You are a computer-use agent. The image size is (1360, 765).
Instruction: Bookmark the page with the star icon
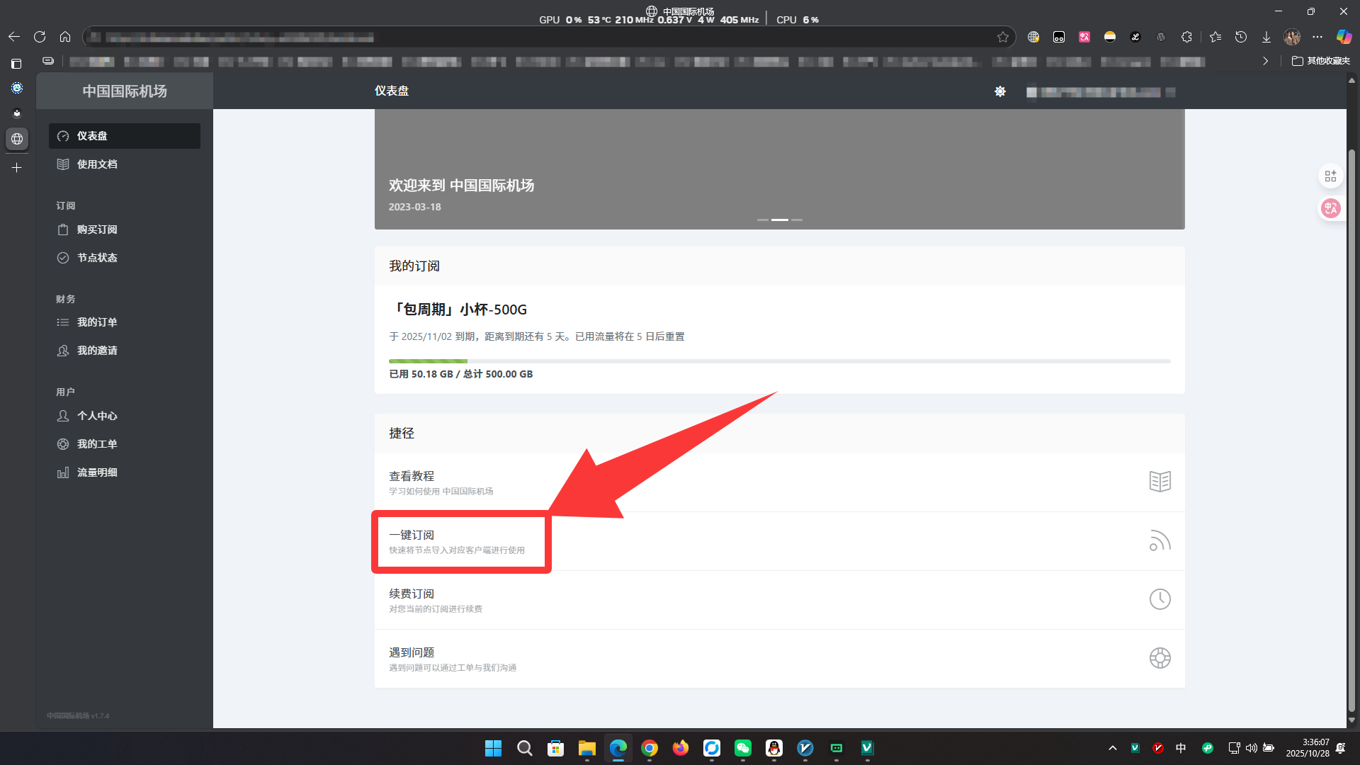point(1003,37)
